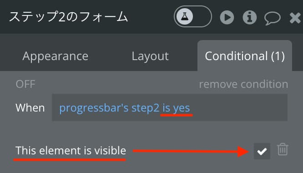The image size is (303, 173).
Task: Select the Conditional (1) tab
Action: (x=245, y=56)
